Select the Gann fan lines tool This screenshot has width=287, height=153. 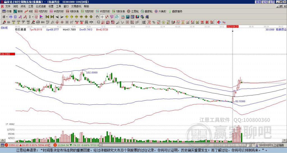103,22
